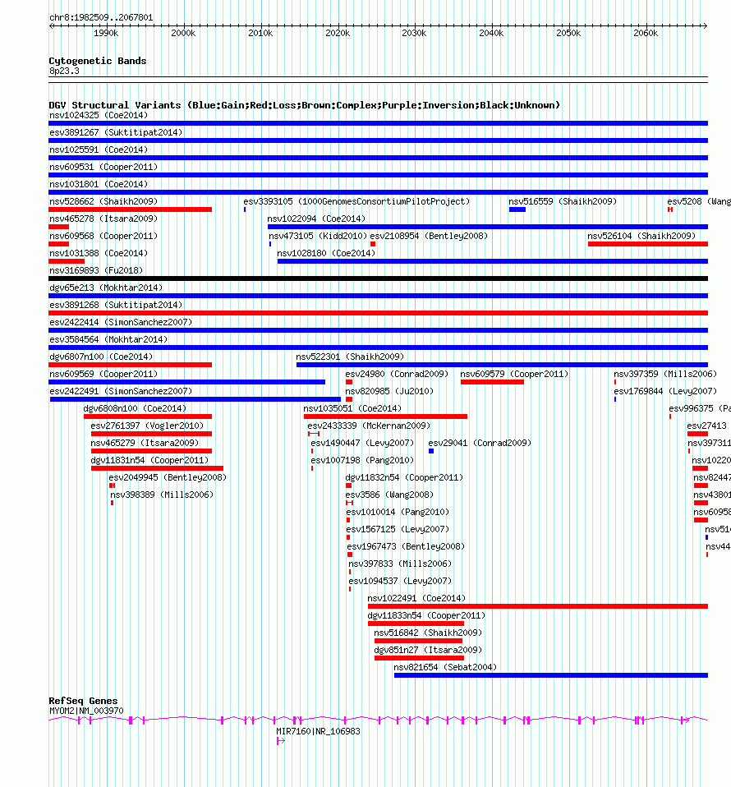Click dgv11831n54 (Cooper2011) red bar

point(157,469)
